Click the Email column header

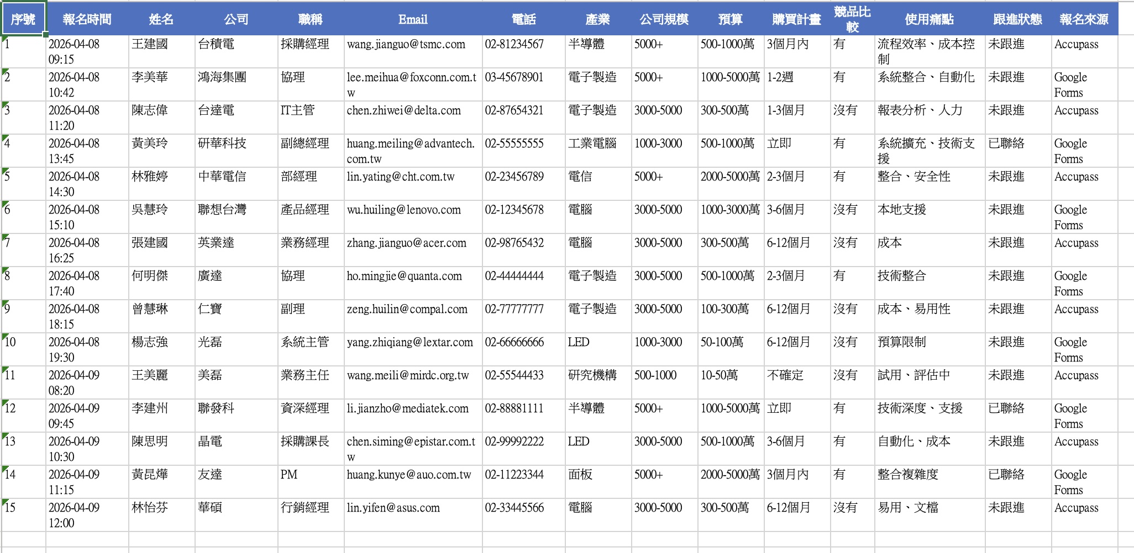pyautogui.click(x=413, y=19)
